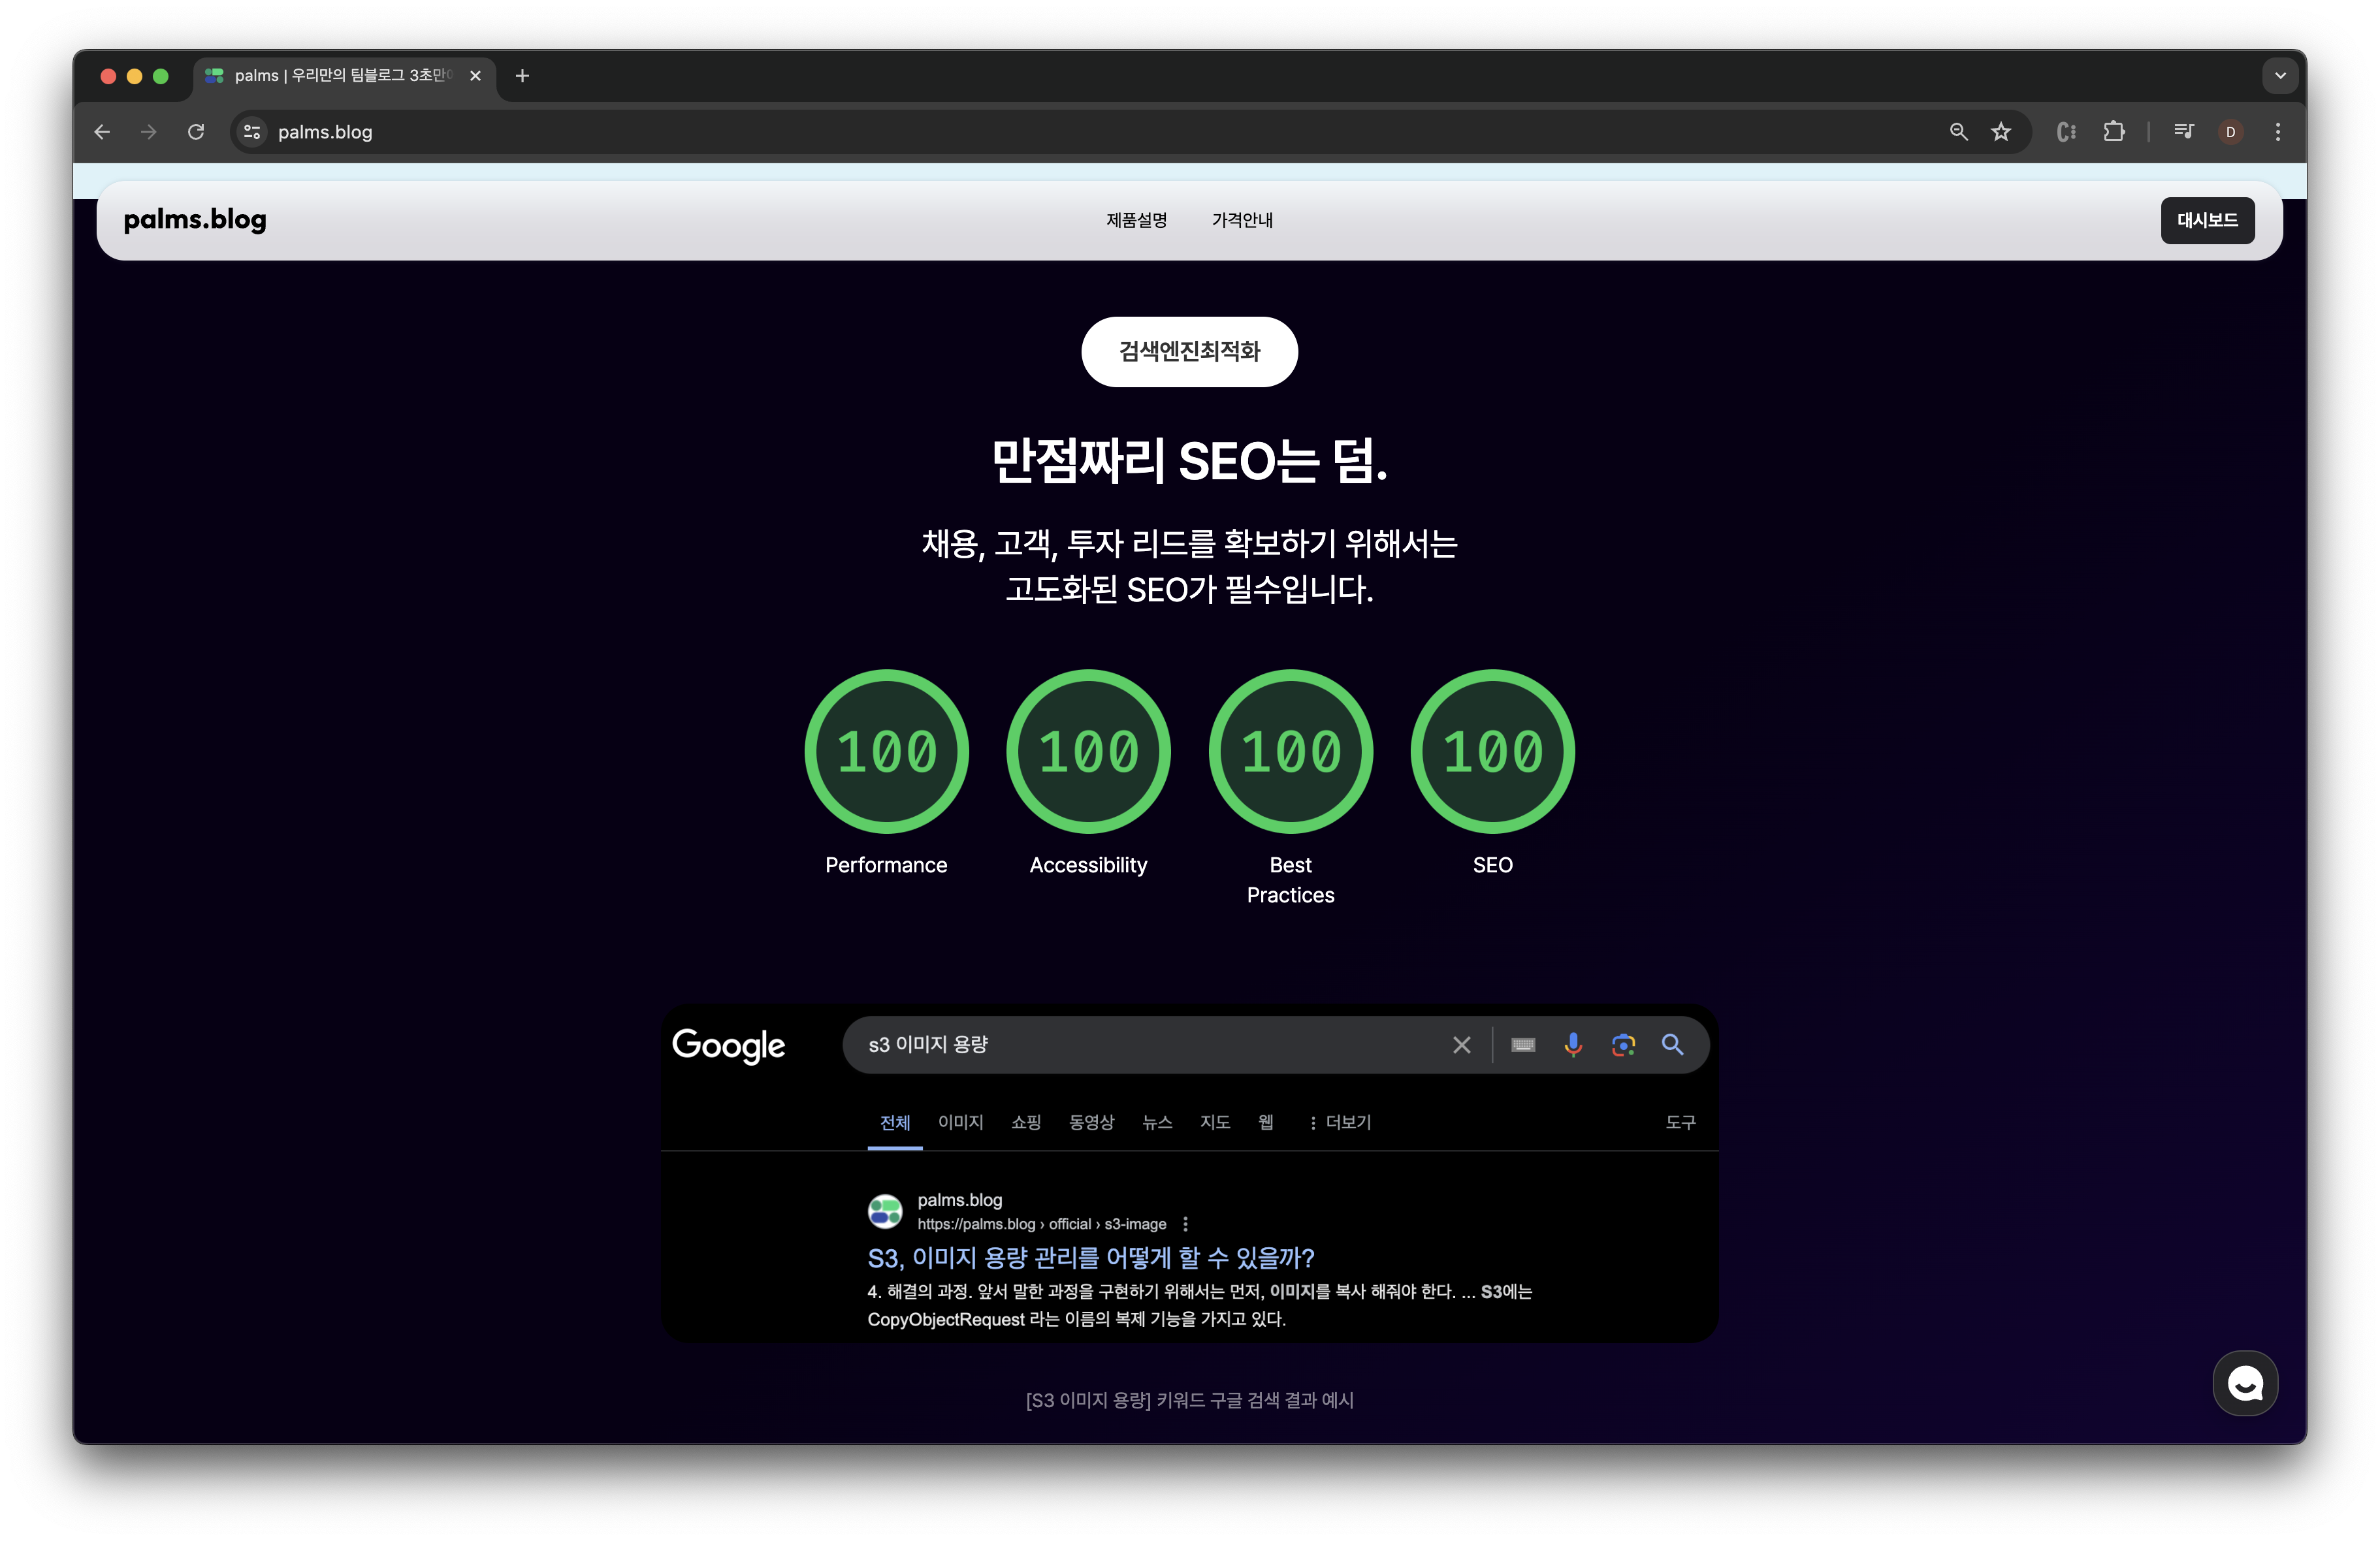Viewport: 2380px width, 1541px height.
Task: Open the chat widget bubble
Action: (x=2245, y=1384)
